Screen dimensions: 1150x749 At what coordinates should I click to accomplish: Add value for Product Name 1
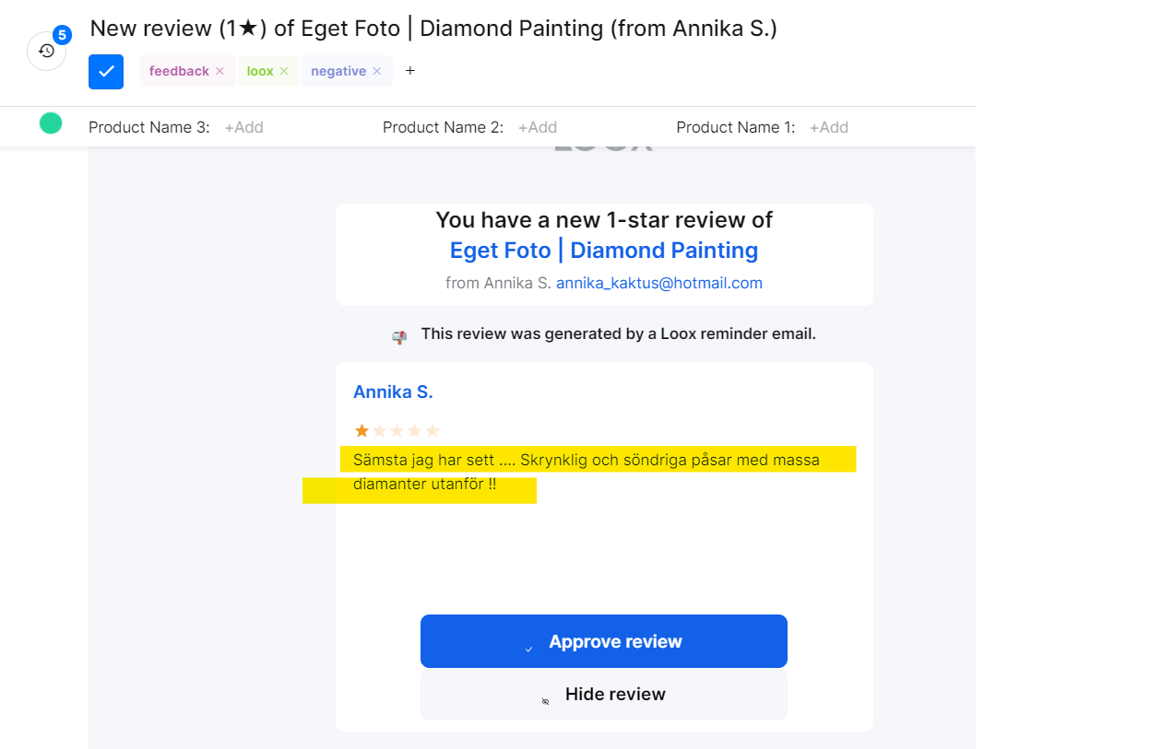pos(828,128)
